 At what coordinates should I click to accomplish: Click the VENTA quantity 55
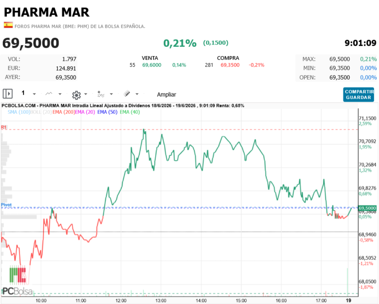click(x=132, y=65)
